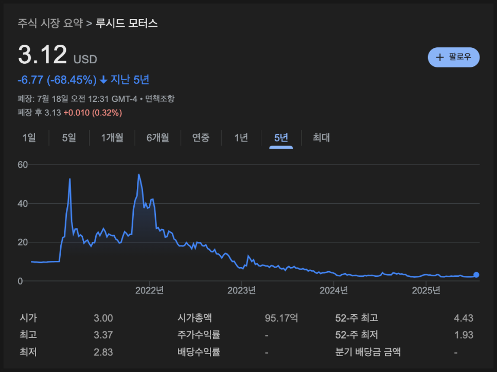The height and width of the screenshot is (372, 497).
Task: Click the 52-주 최저 value 1.93
Action: 464,335
